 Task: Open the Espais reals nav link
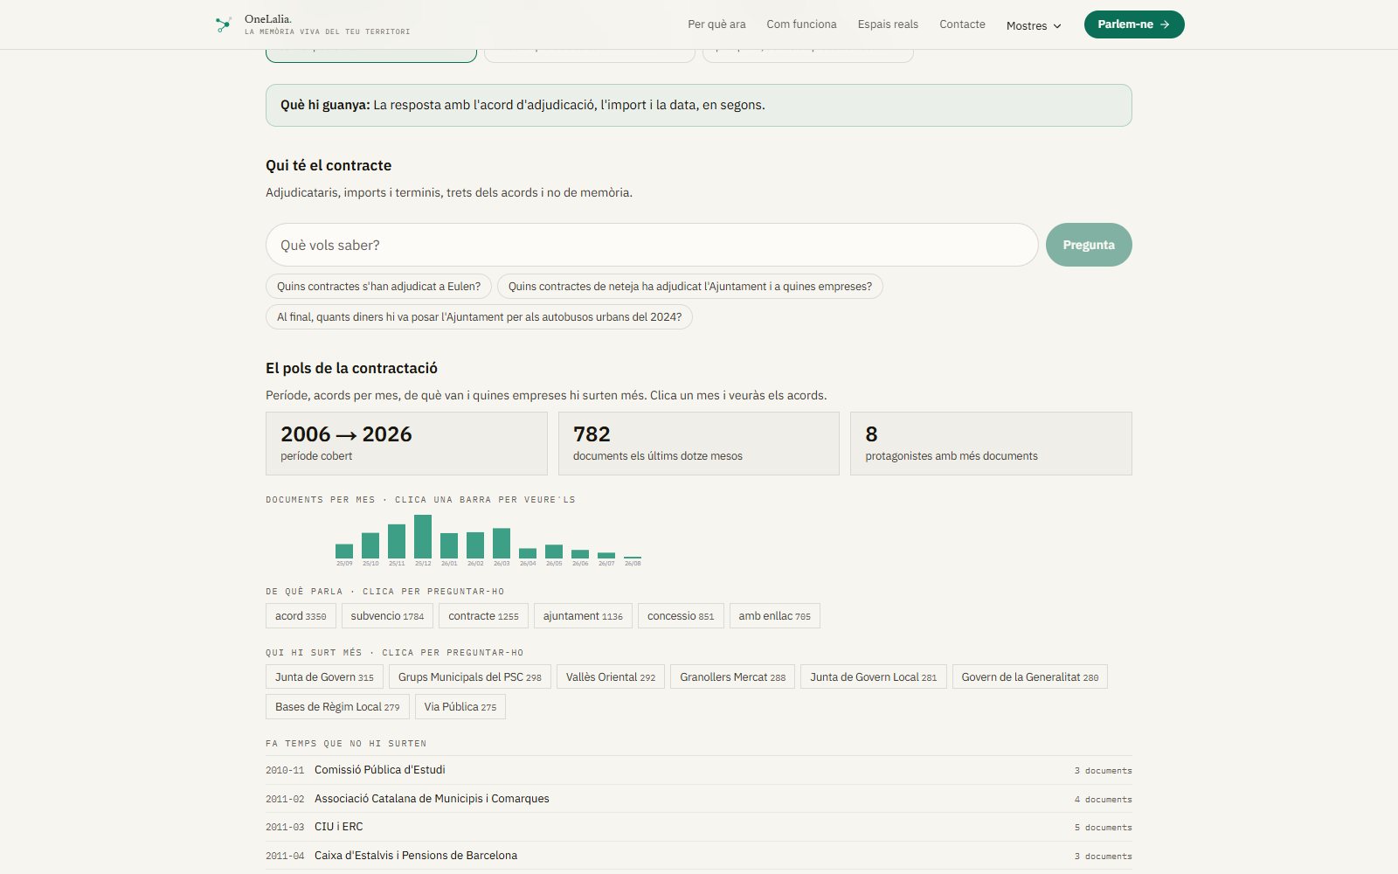tap(888, 24)
